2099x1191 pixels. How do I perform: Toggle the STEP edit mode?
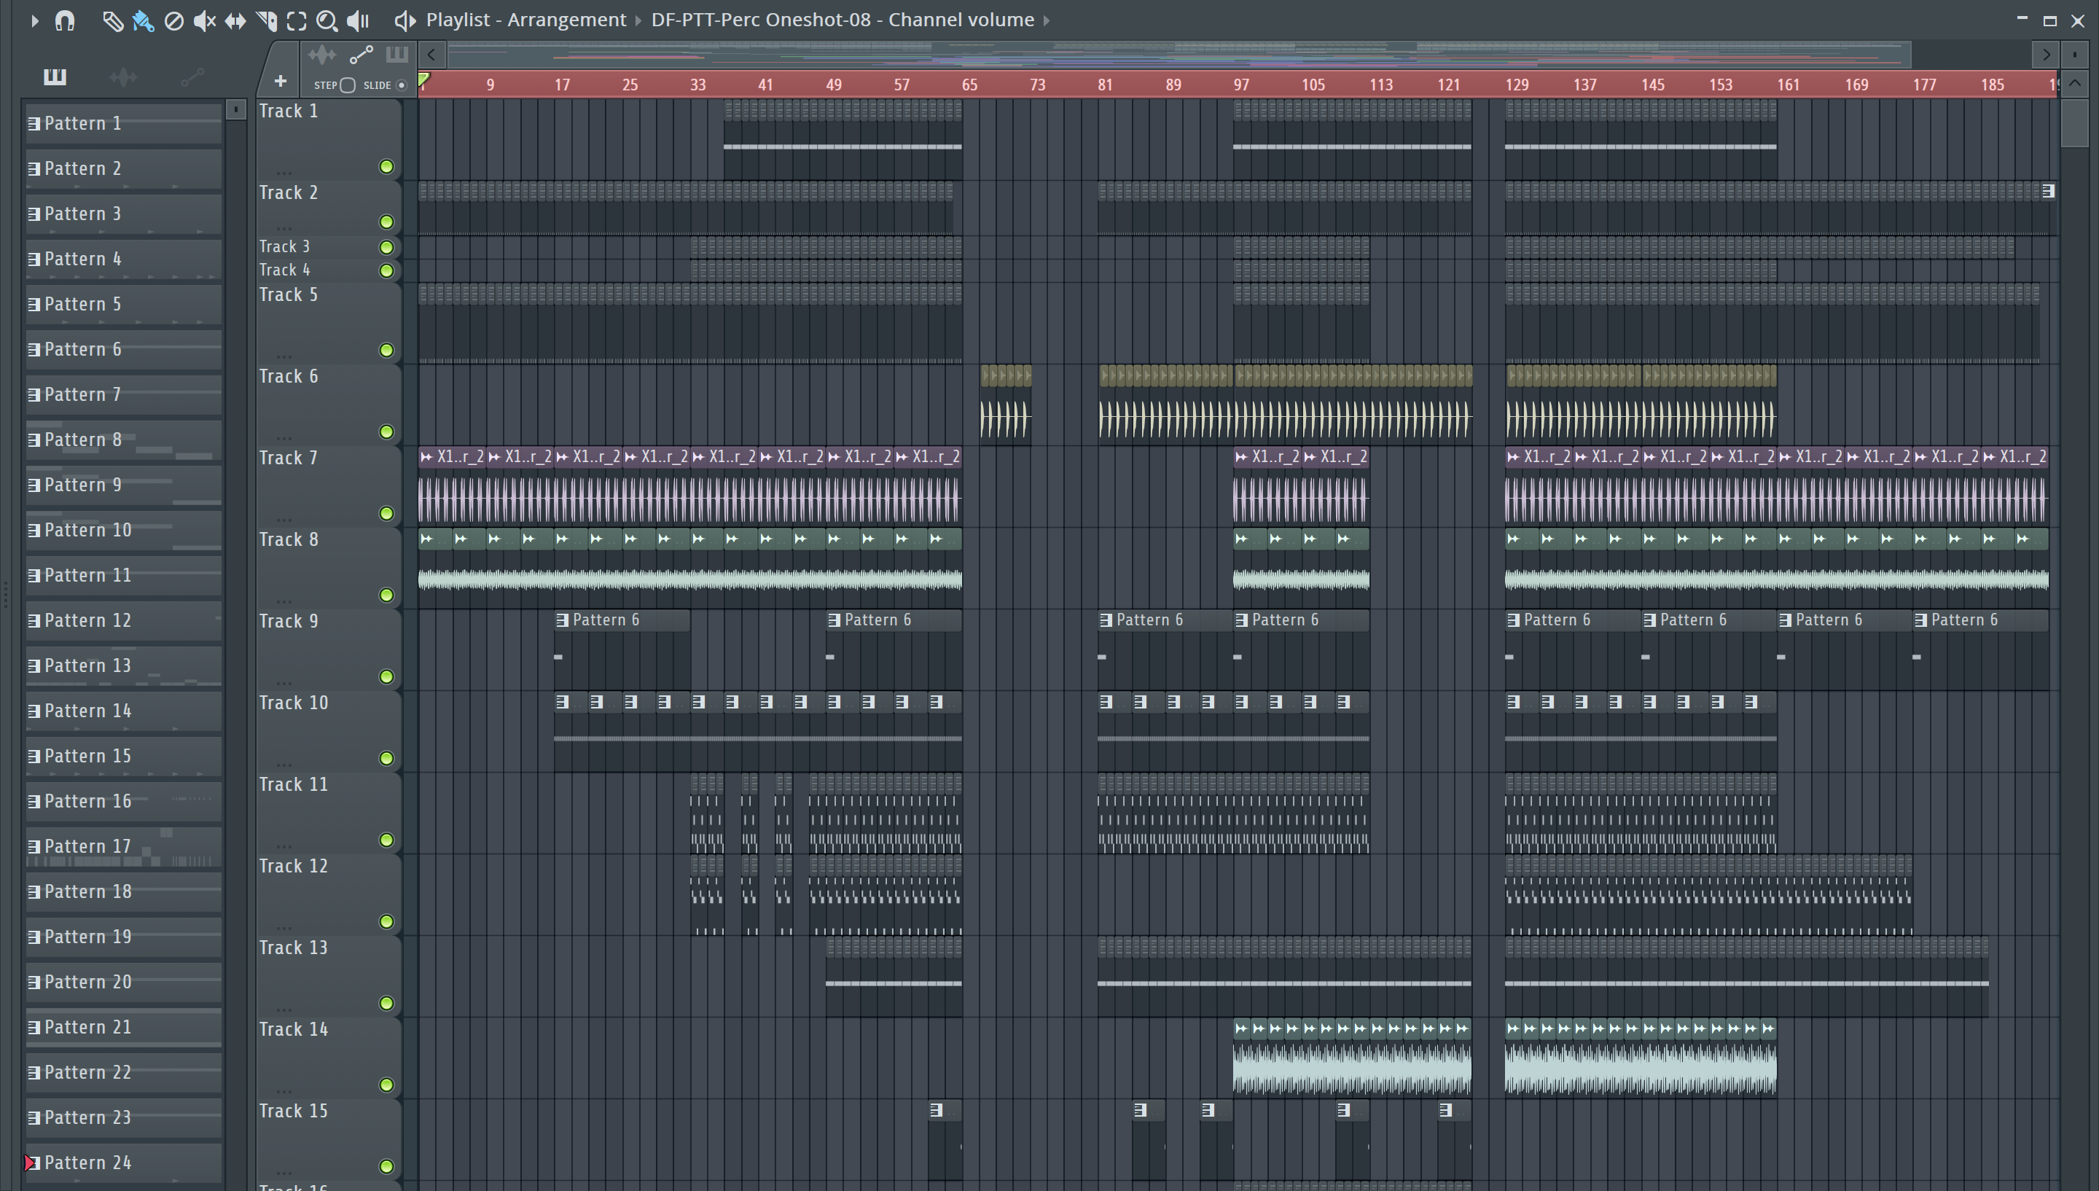(347, 85)
